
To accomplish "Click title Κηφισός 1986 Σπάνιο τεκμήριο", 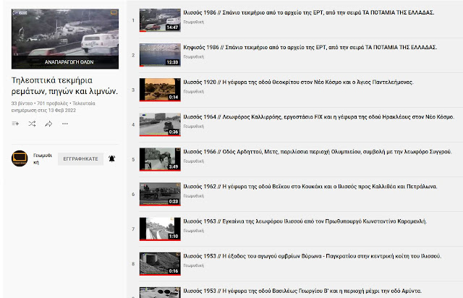I will coord(310,47).
